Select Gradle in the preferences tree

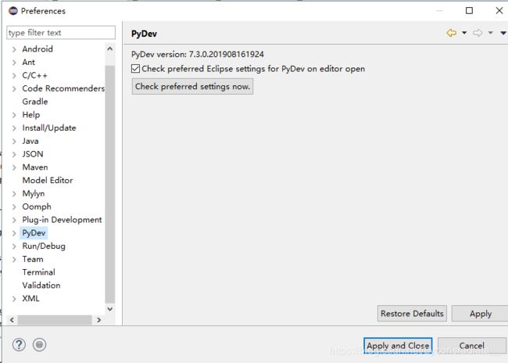35,102
